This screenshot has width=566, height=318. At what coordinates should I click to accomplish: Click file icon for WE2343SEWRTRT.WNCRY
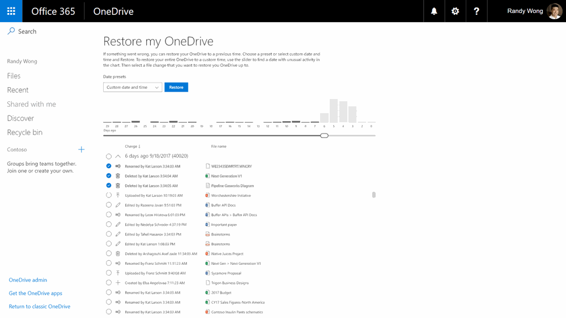tap(207, 166)
